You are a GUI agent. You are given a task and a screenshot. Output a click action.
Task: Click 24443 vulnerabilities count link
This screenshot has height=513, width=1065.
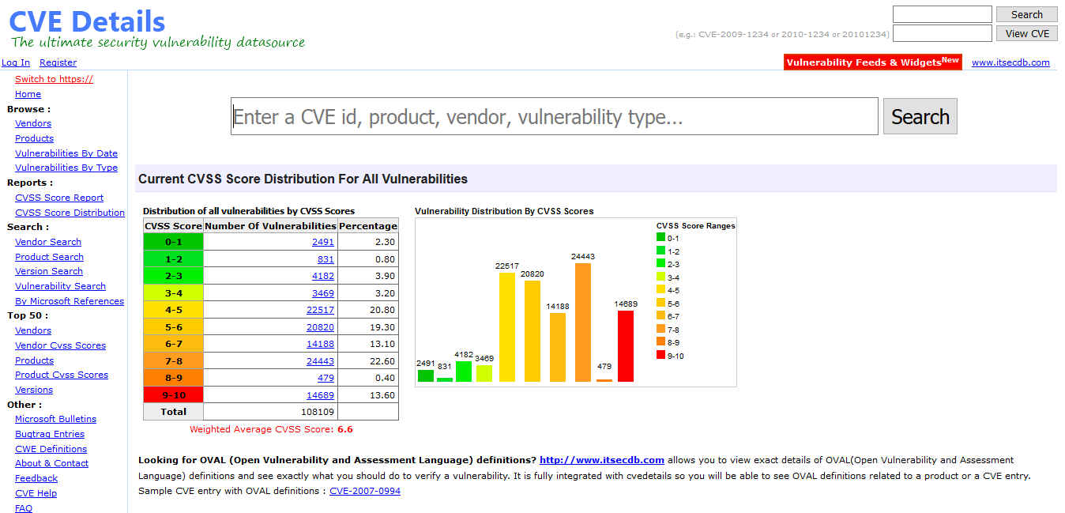pyautogui.click(x=320, y=361)
